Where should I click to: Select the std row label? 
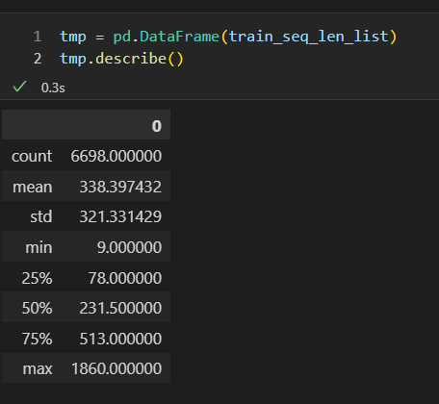pyautogui.click(x=41, y=216)
